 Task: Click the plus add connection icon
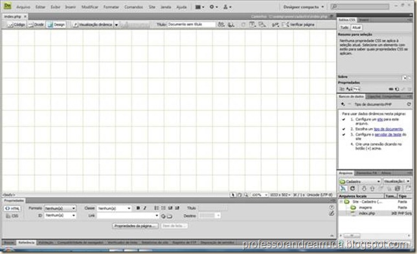pos(343,104)
